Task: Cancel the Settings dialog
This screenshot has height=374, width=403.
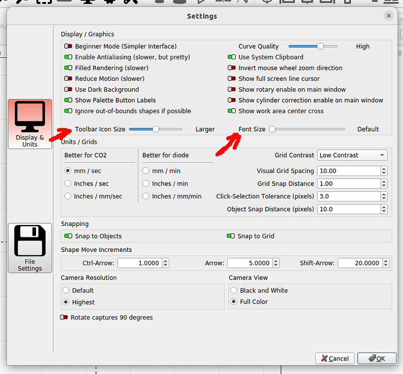Action: (334, 359)
